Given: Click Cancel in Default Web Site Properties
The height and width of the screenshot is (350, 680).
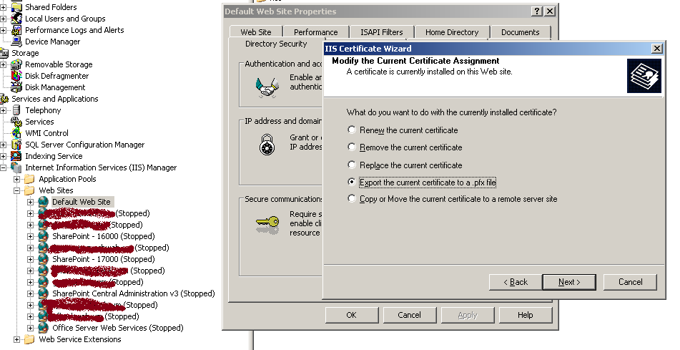Looking at the screenshot, I should coord(410,315).
